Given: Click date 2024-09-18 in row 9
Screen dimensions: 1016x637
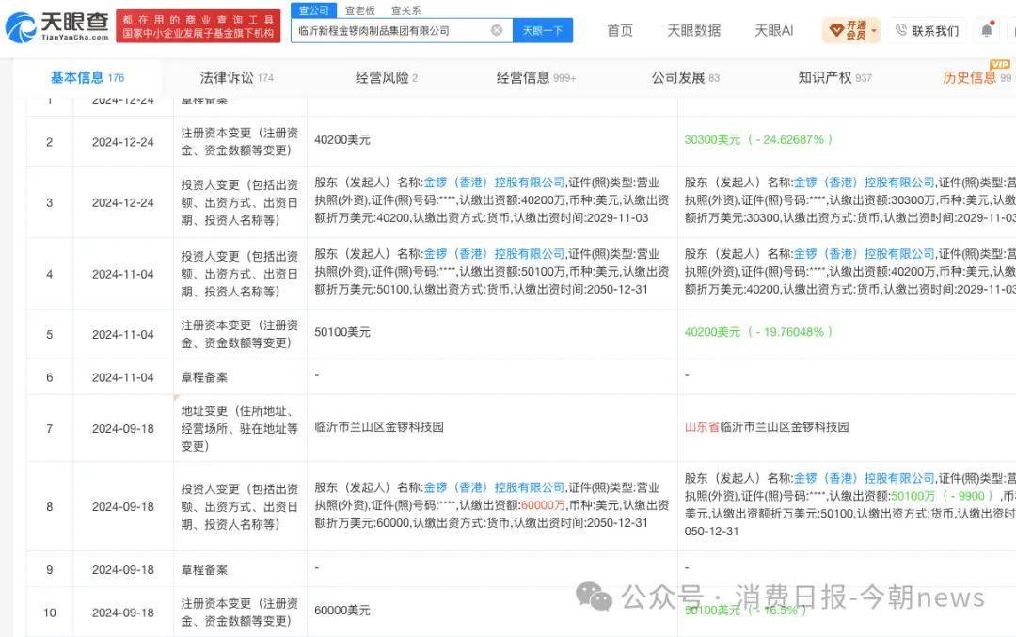Looking at the screenshot, I should point(123,569).
